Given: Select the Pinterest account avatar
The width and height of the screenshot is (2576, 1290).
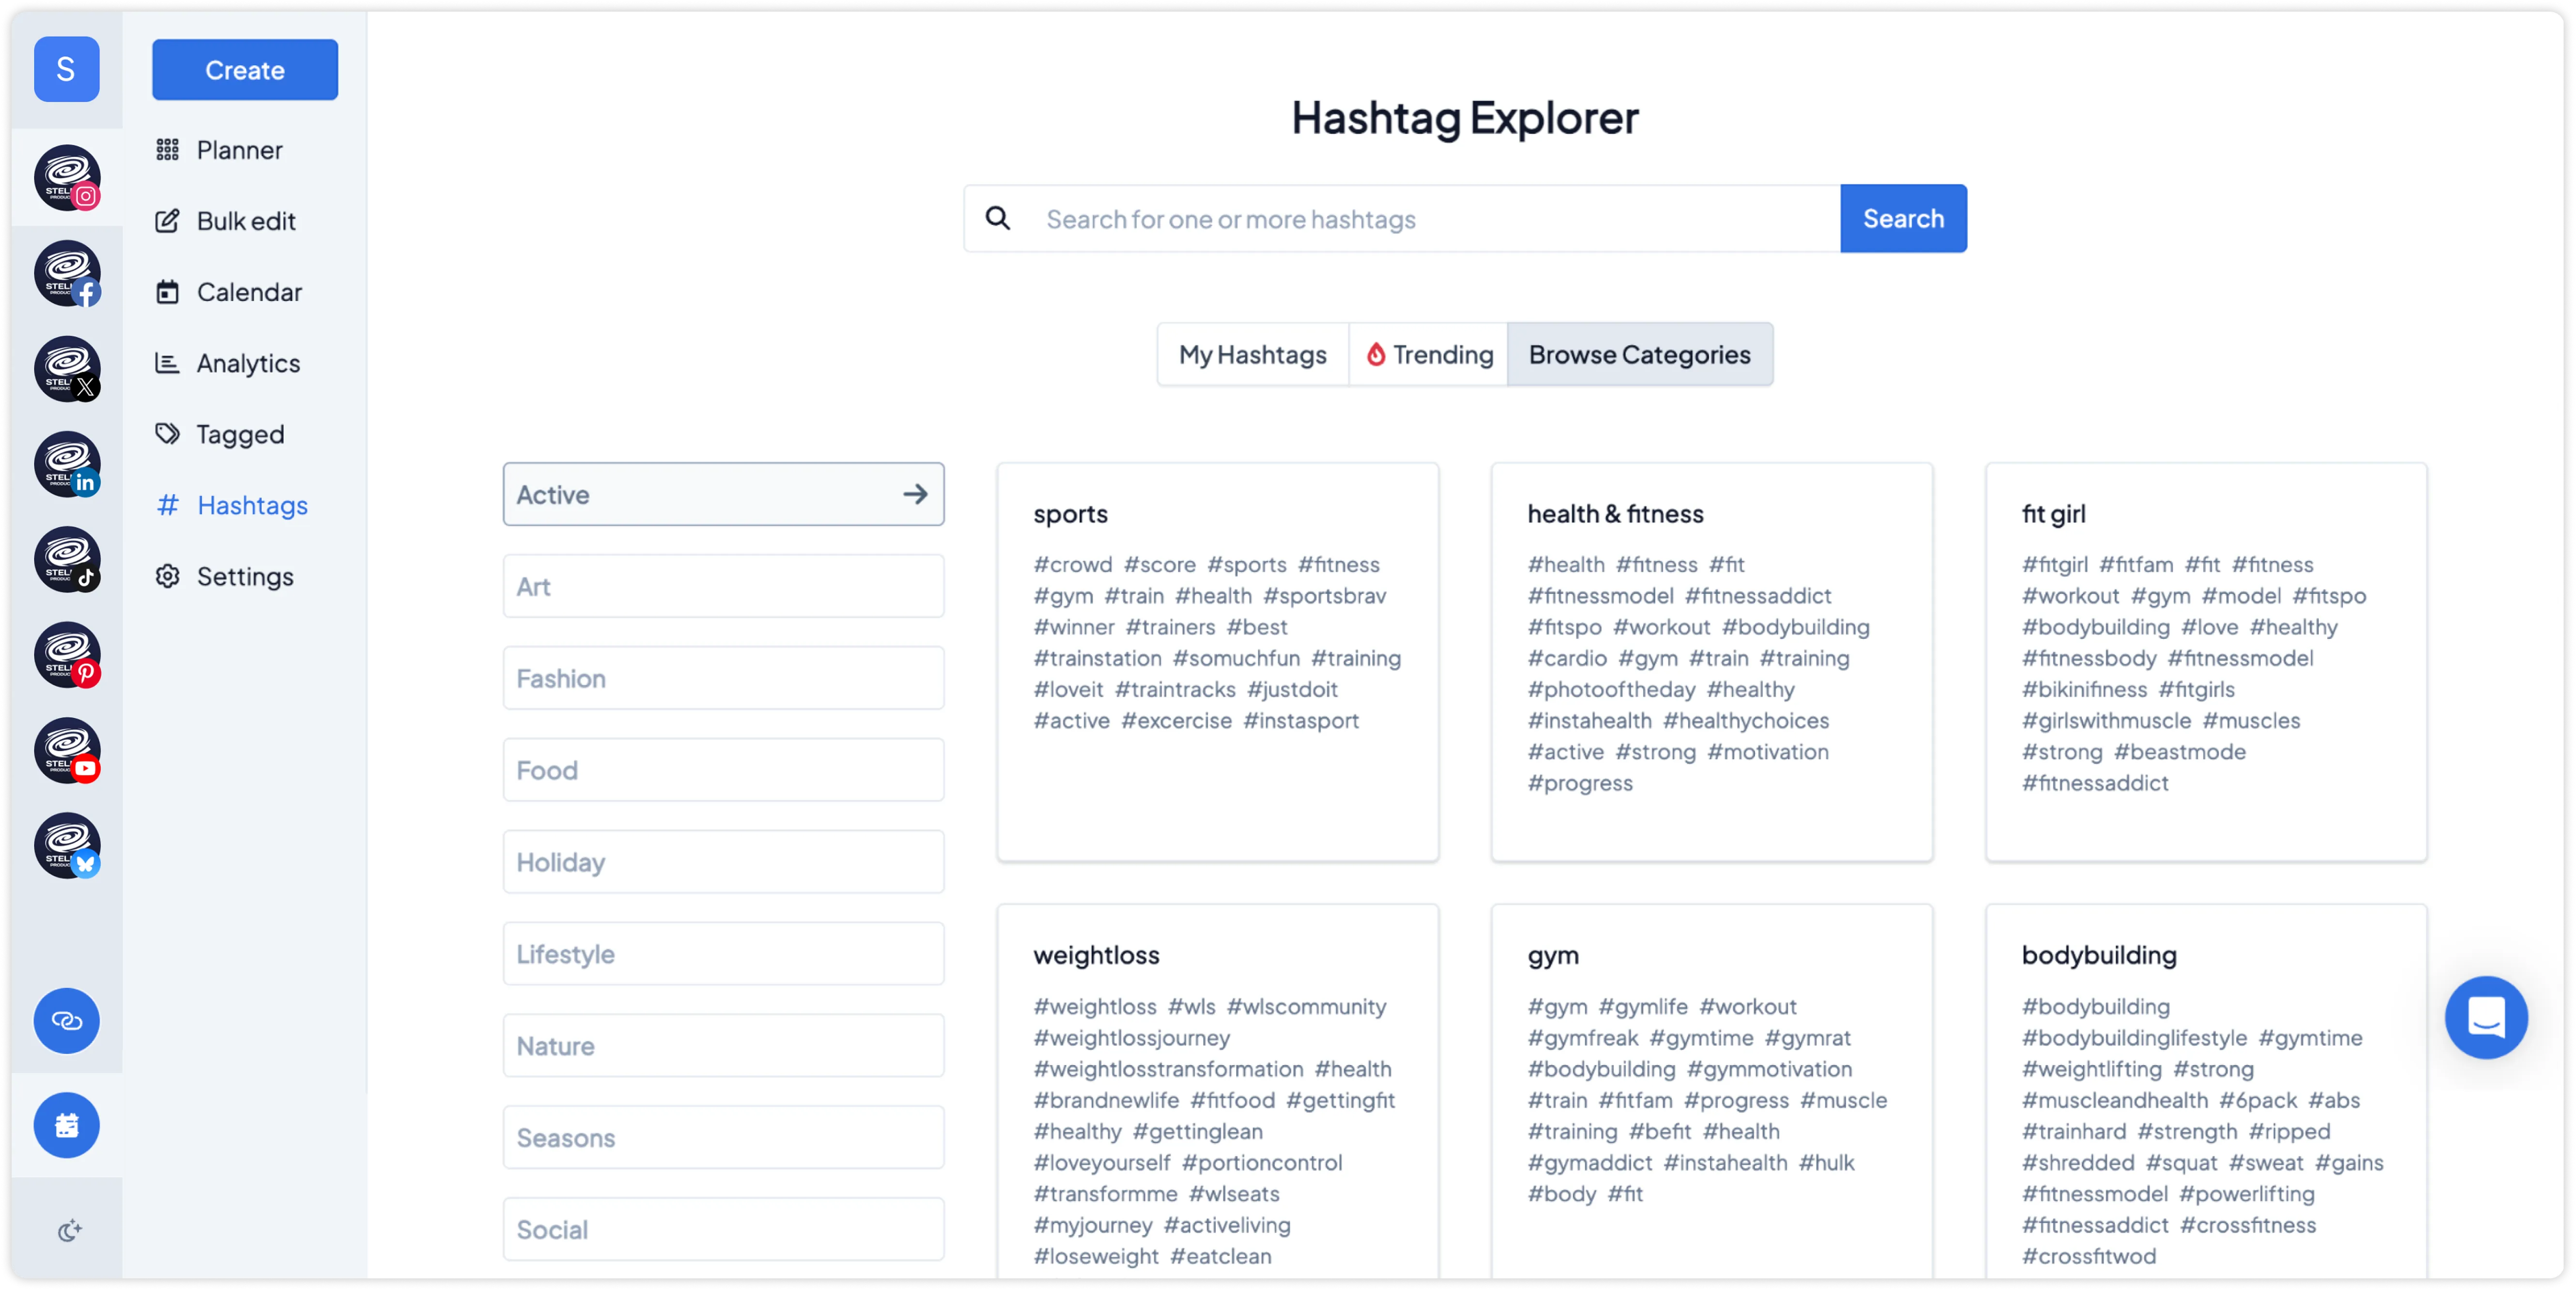Looking at the screenshot, I should click(x=67, y=655).
